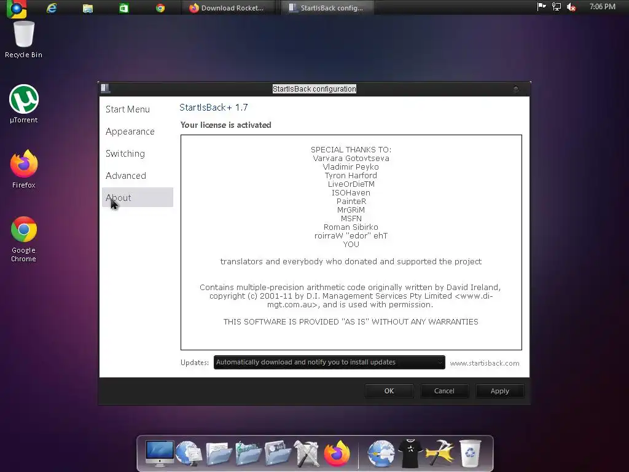Select the Google Chrome desktop icon
The height and width of the screenshot is (472, 629).
tap(24, 239)
